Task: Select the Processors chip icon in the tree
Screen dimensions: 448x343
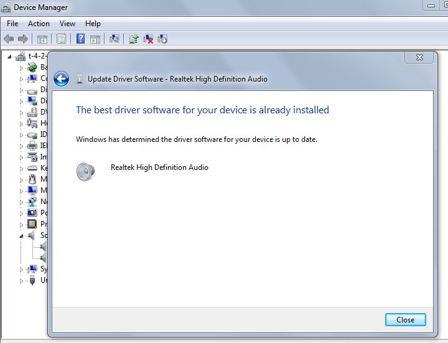Action: click(32, 224)
